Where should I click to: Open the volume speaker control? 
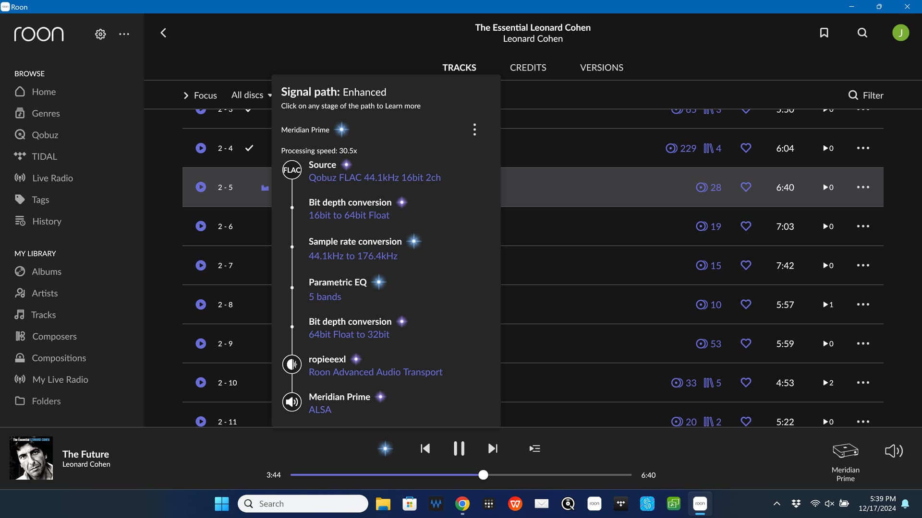pos(894,451)
